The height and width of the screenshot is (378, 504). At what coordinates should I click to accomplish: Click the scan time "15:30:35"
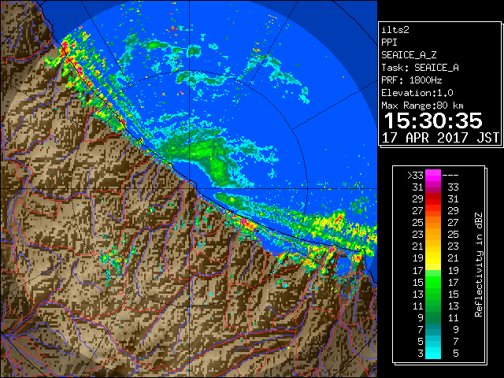(x=433, y=120)
